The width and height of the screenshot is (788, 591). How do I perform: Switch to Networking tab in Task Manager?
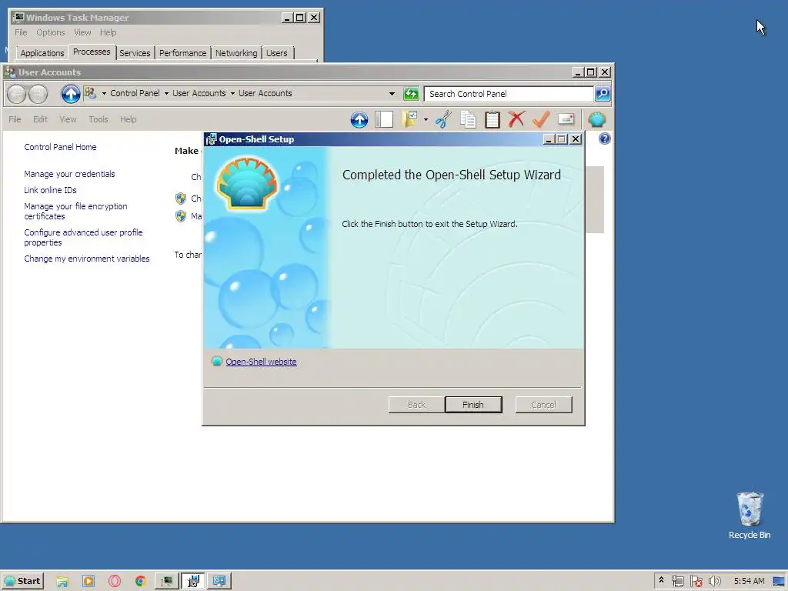236,53
